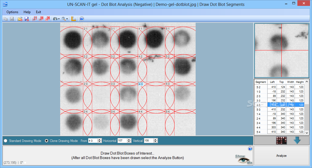Image resolution: width=312 pixels, height=168 pixels.
Task: Increase the Vertical value spinner
Action: point(156,139)
